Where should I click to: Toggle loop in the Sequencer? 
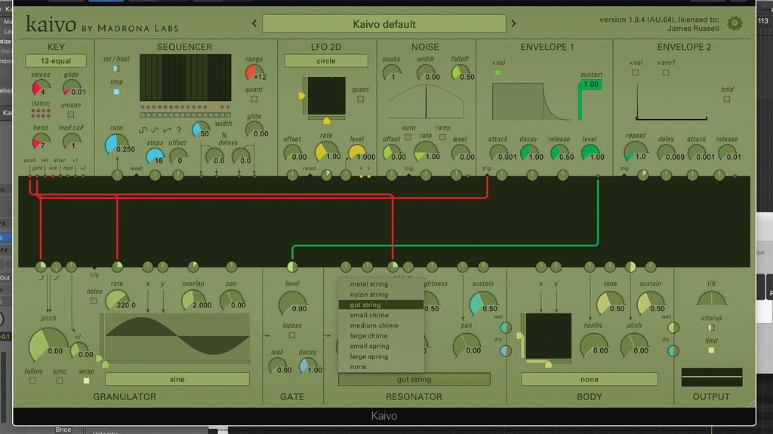point(115,90)
